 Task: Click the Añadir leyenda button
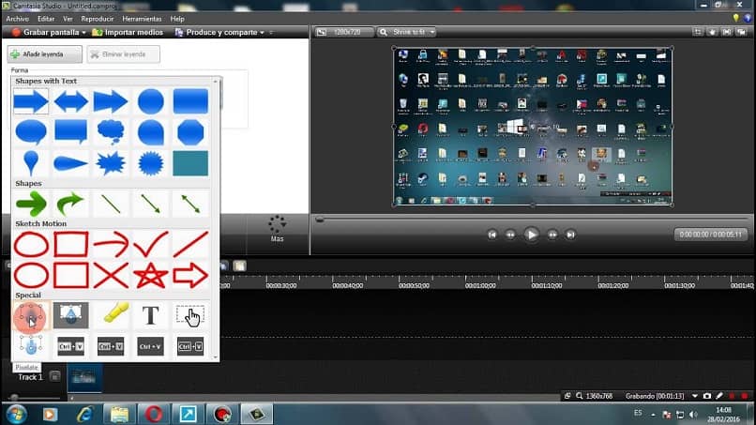44,54
